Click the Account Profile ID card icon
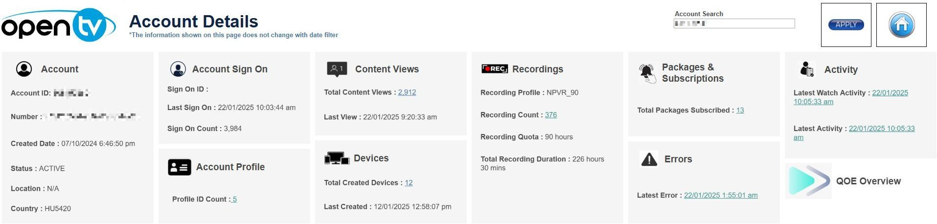 179,167
